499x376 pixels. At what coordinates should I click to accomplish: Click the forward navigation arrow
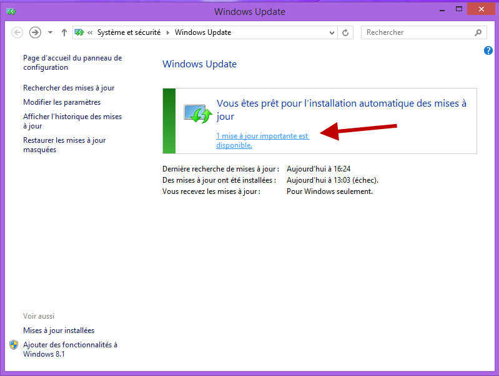(x=36, y=32)
